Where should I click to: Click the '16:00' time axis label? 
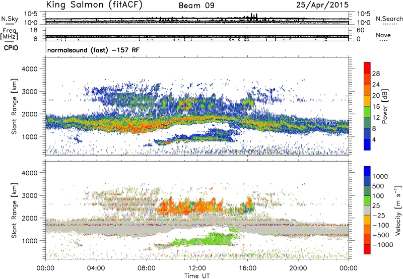(x=247, y=268)
